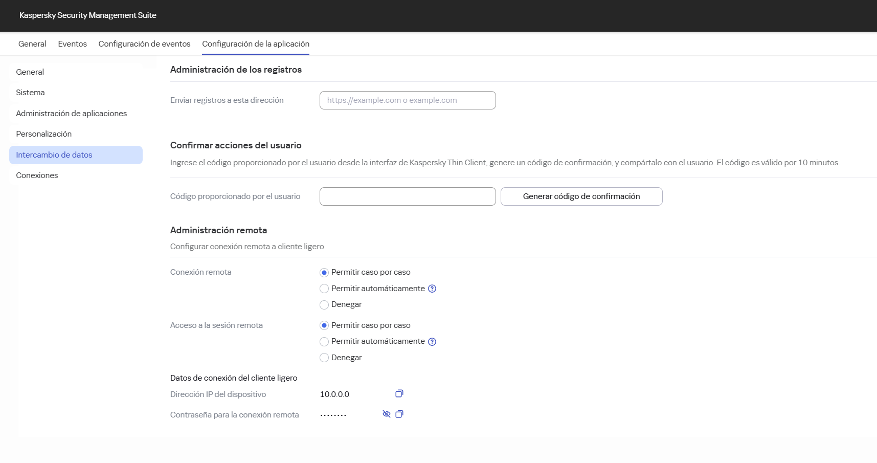
Task: Copy the remote connection password
Action: (x=399, y=414)
